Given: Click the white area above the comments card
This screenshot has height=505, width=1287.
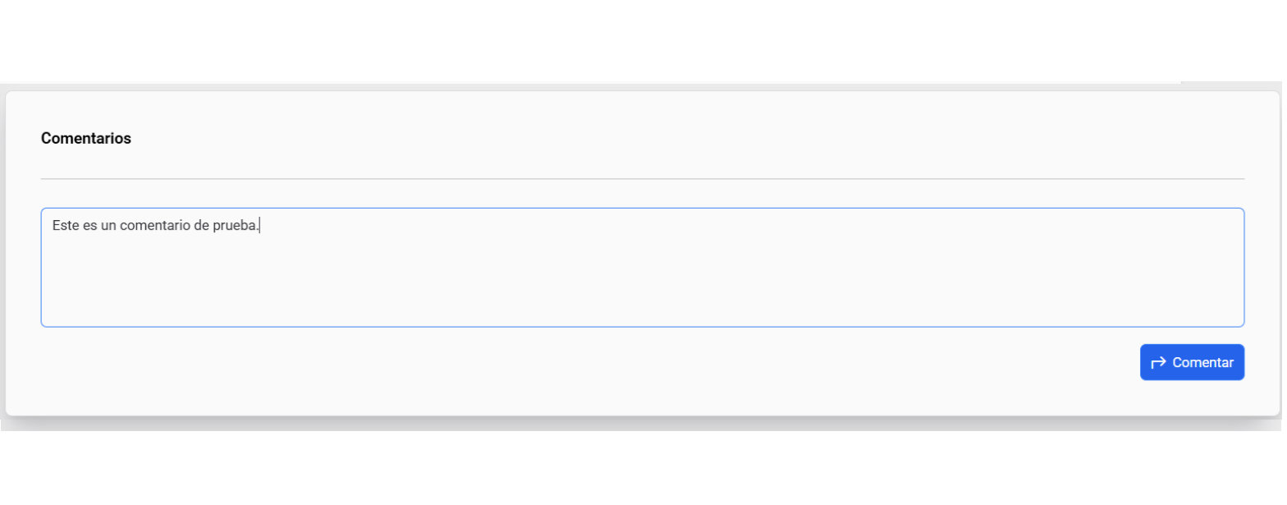Looking at the screenshot, I should 642,41.
